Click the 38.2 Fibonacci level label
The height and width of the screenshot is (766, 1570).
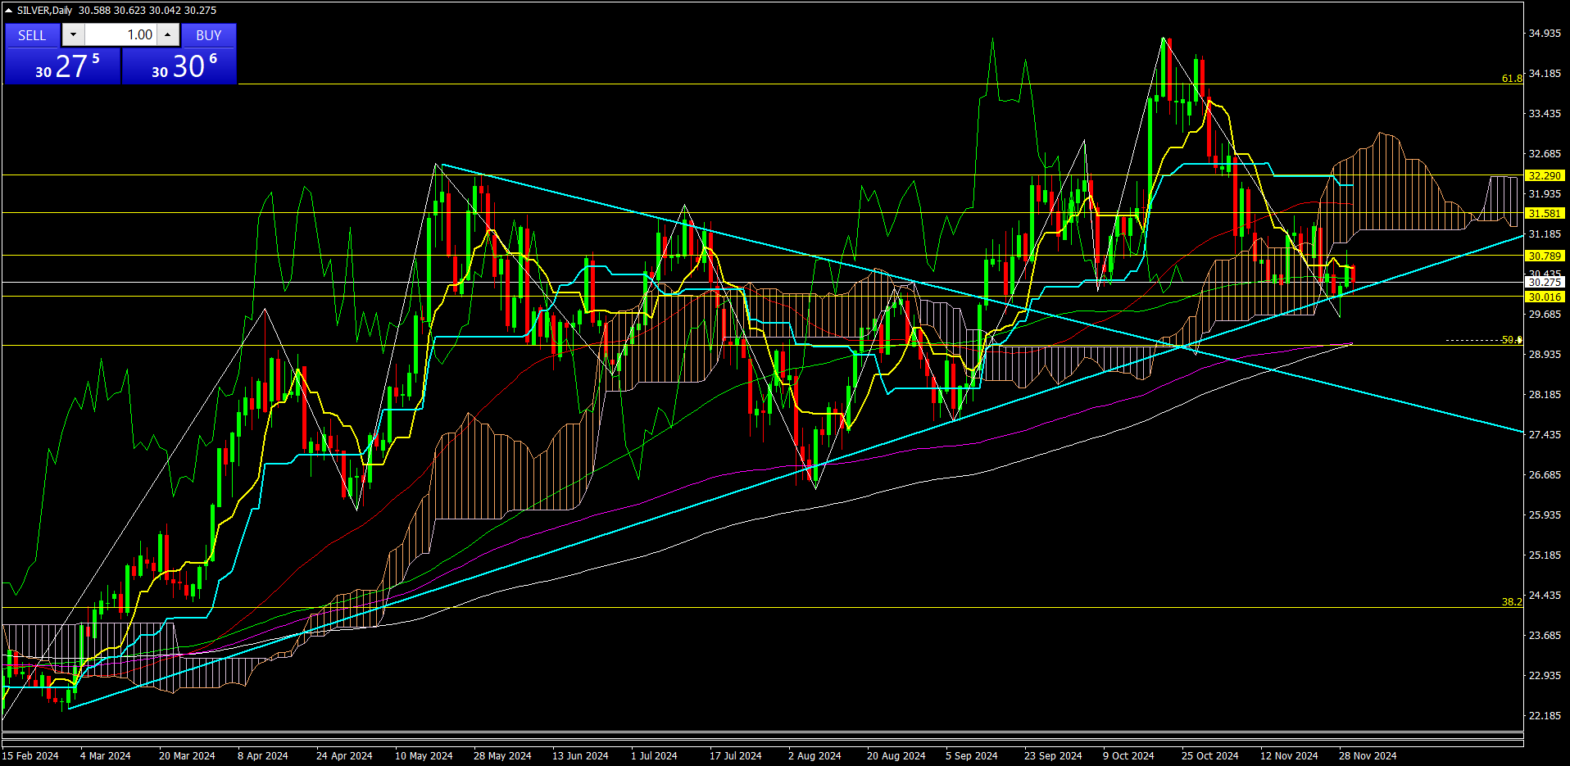[1511, 601]
